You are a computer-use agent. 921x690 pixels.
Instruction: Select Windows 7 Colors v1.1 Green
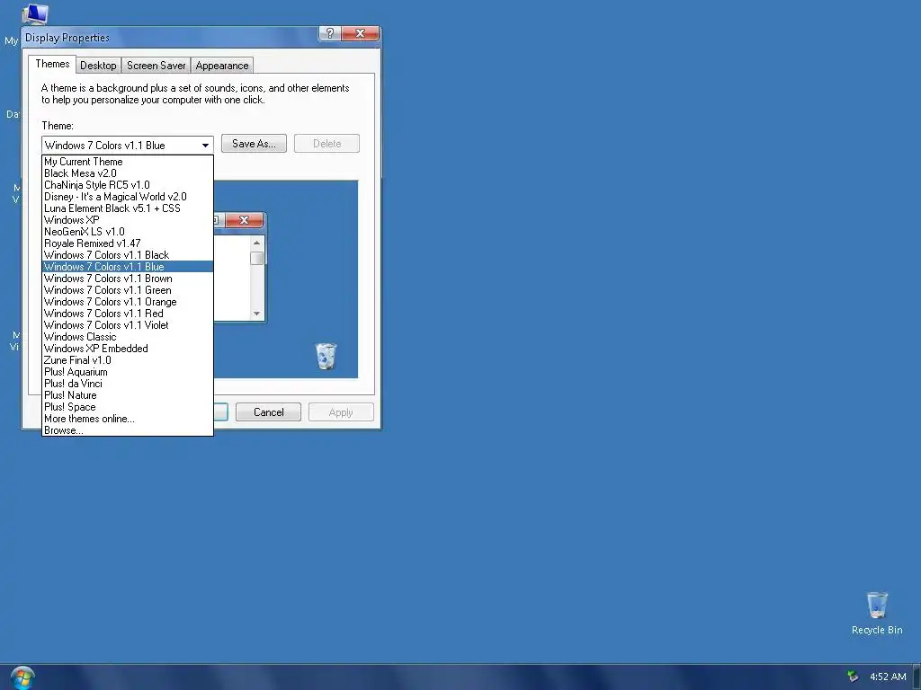pyautogui.click(x=128, y=290)
